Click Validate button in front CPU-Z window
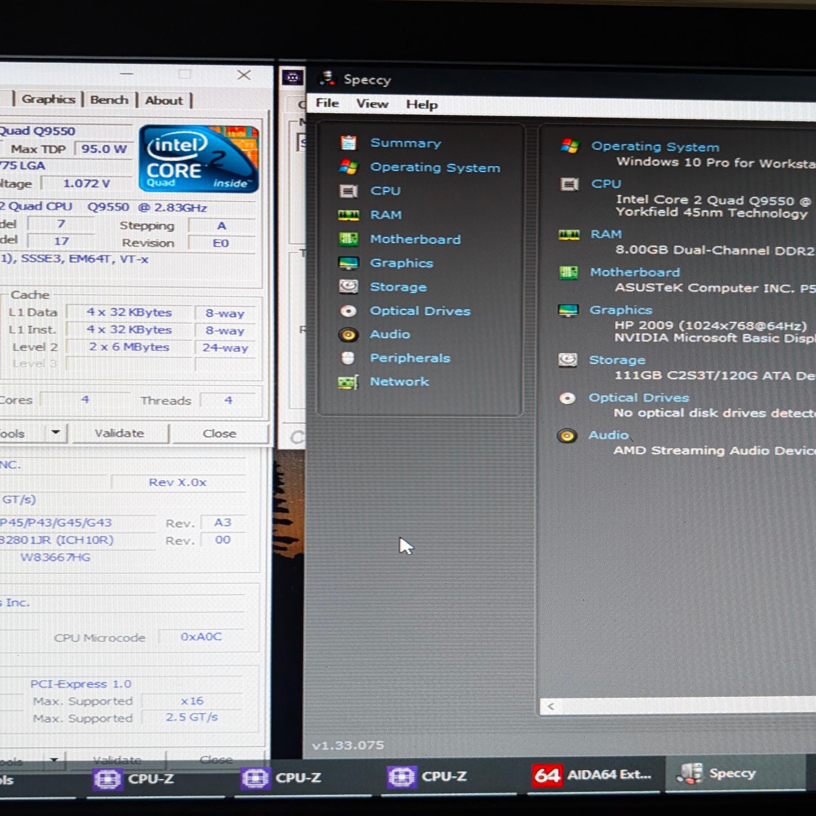816x816 pixels. [x=120, y=433]
